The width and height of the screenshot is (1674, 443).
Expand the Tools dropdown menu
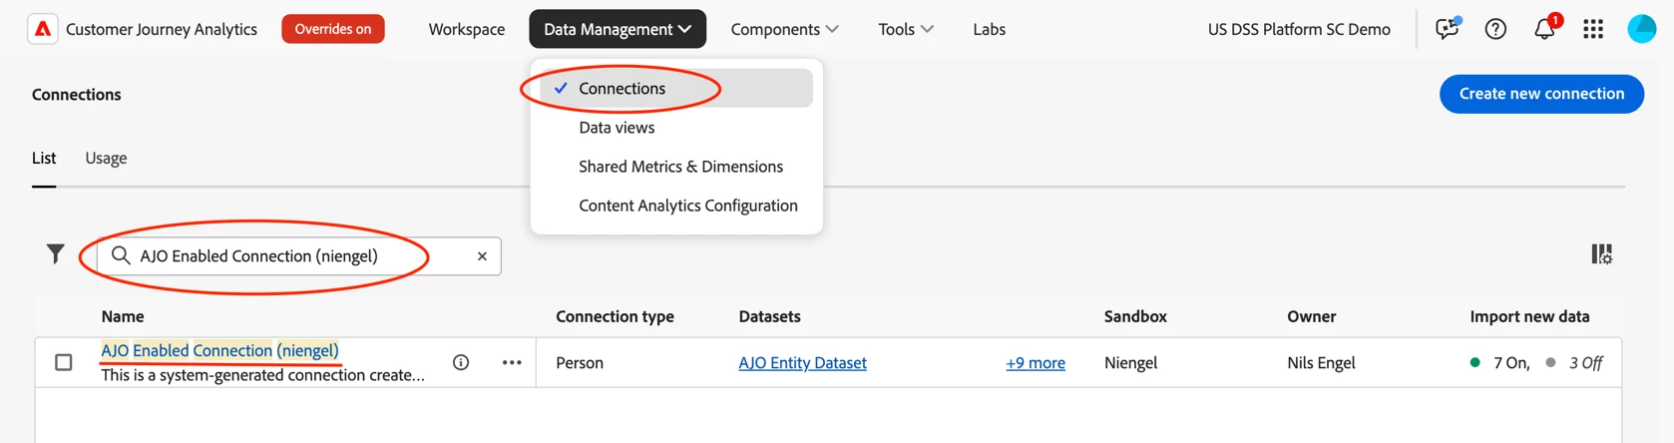tap(905, 29)
